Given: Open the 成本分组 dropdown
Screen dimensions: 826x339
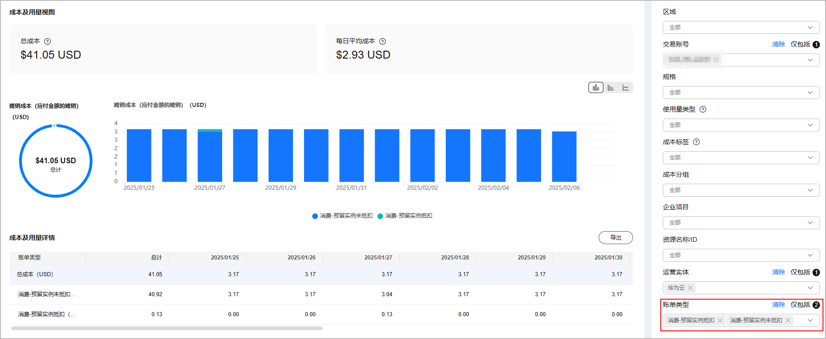Looking at the screenshot, I should pos(741,190).
